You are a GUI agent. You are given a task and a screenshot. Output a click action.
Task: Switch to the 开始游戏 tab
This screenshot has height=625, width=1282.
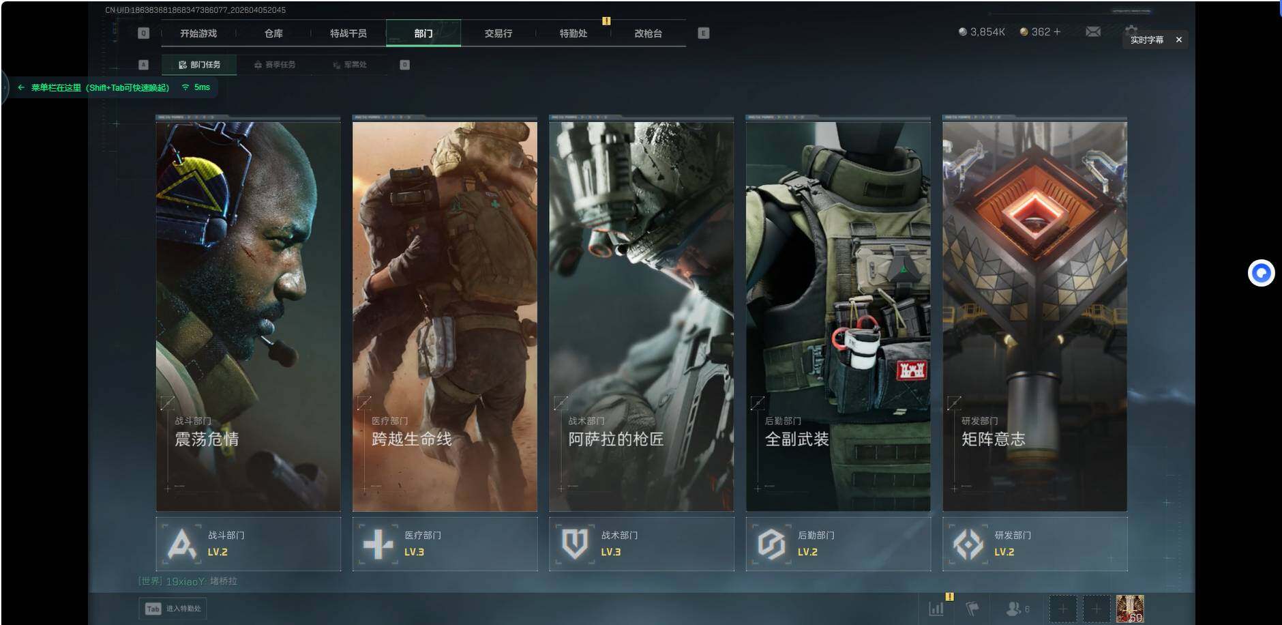(198, 33)
